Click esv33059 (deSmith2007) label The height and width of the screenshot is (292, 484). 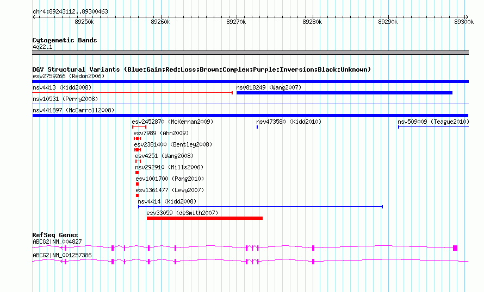click(182, 213)
